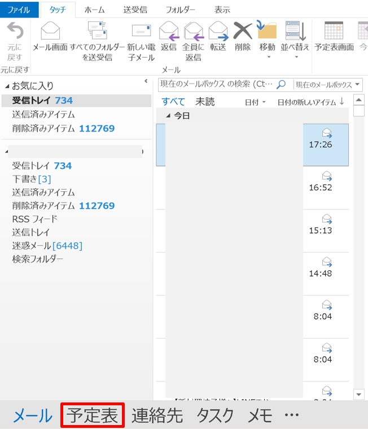This screenshot has height=429, width=368.
Task: Open the ファイル tab
Action: (x=19, y=10)
